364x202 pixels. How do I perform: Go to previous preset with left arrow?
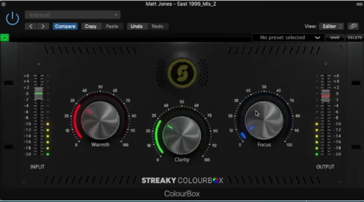(31, 26)
